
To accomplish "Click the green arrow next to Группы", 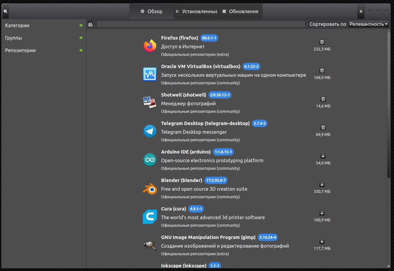I will tap(81, 38).
